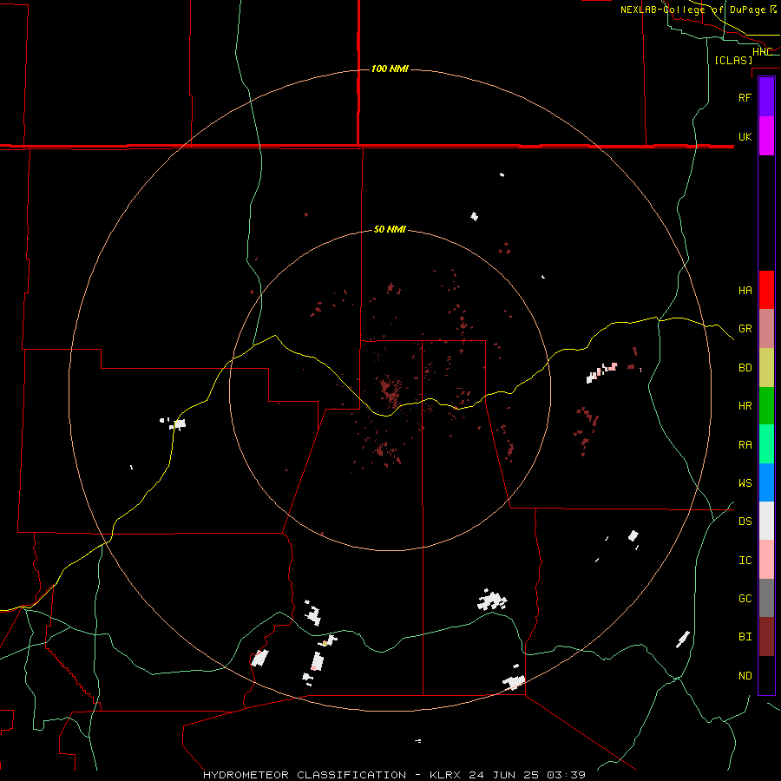Click the blue WS legend swatch

pos(766,482)
